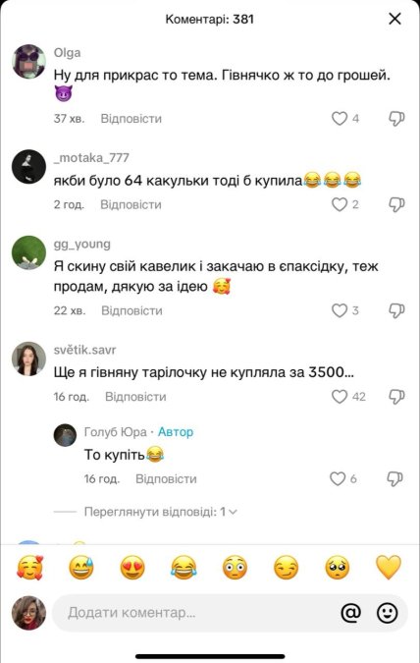Open světik.savr's profile avatar
The height and width of the screenshot is (663, 420).
coord(28,359)
